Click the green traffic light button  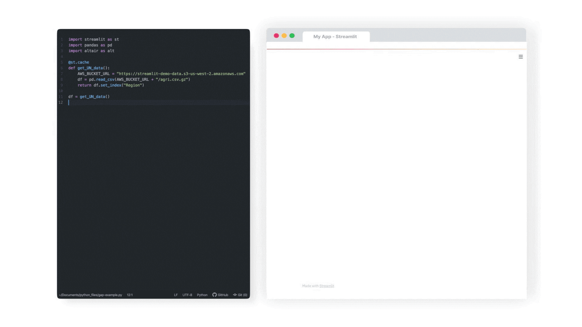[292, 35]
